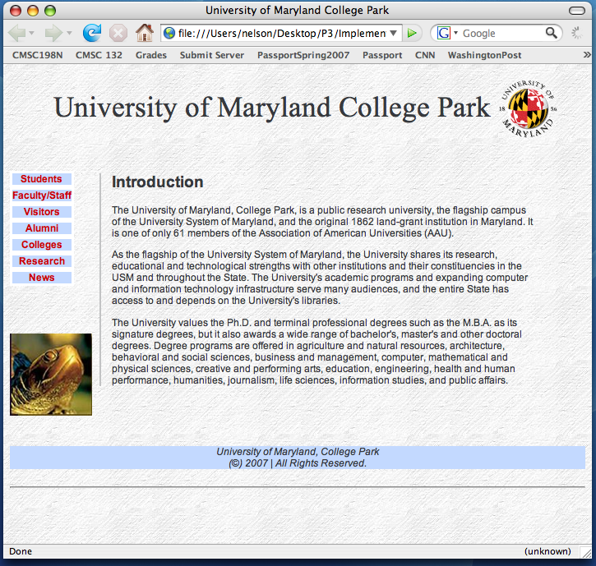Click the loading activity spinner icon

pyautogui.click(x=576, y=33)
